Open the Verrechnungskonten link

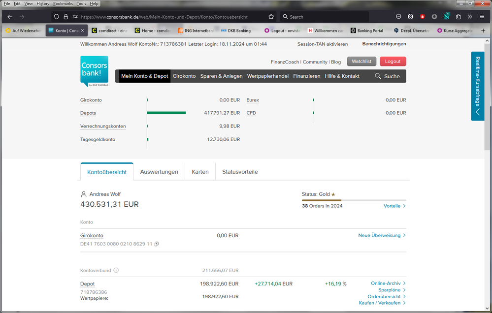(x=103, y=126)
